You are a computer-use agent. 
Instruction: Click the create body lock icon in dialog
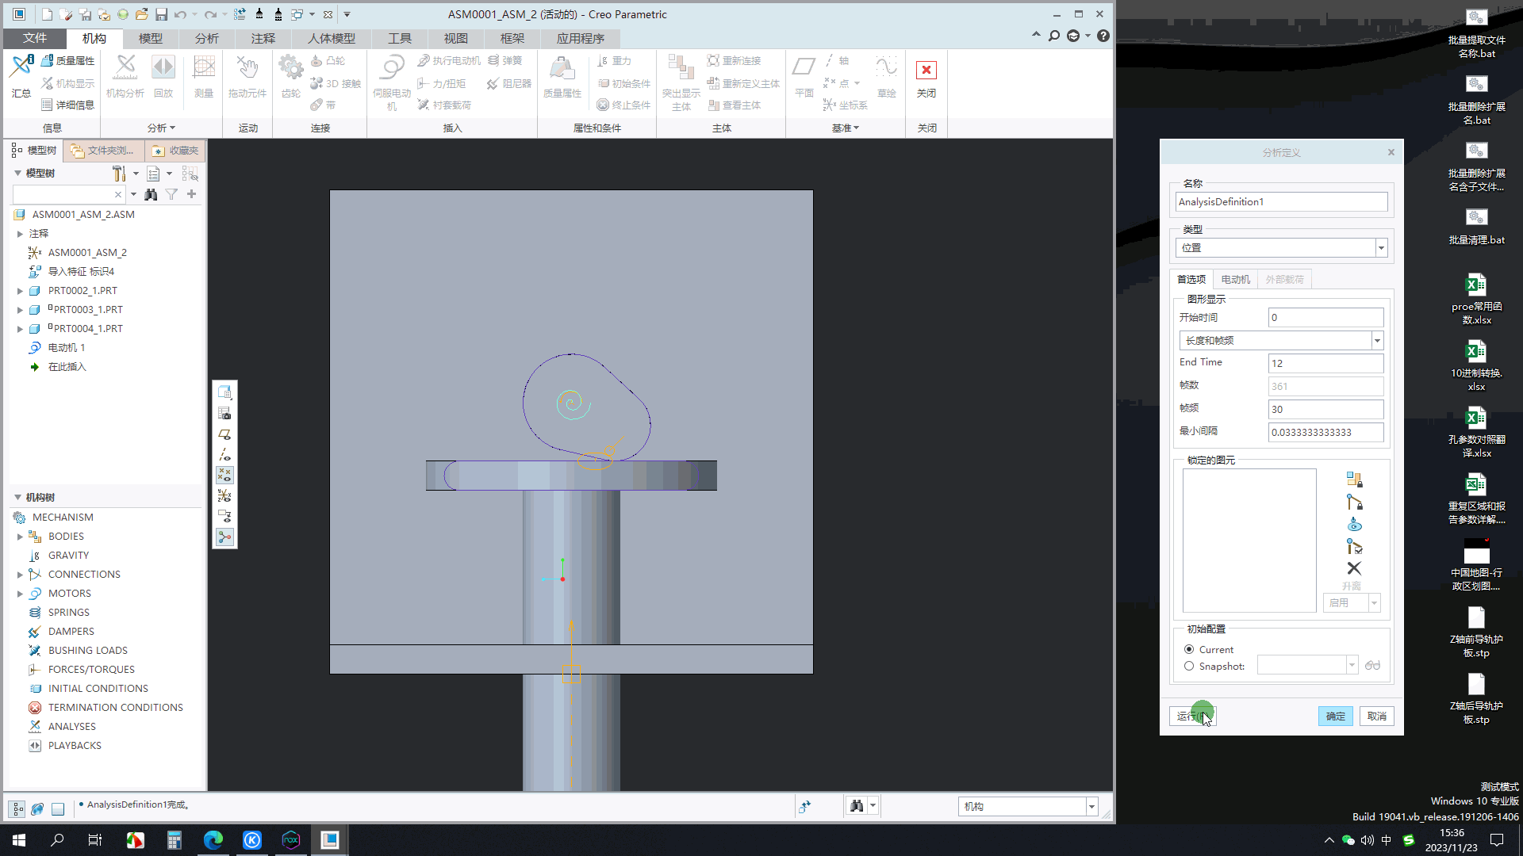click(1354, 480)
